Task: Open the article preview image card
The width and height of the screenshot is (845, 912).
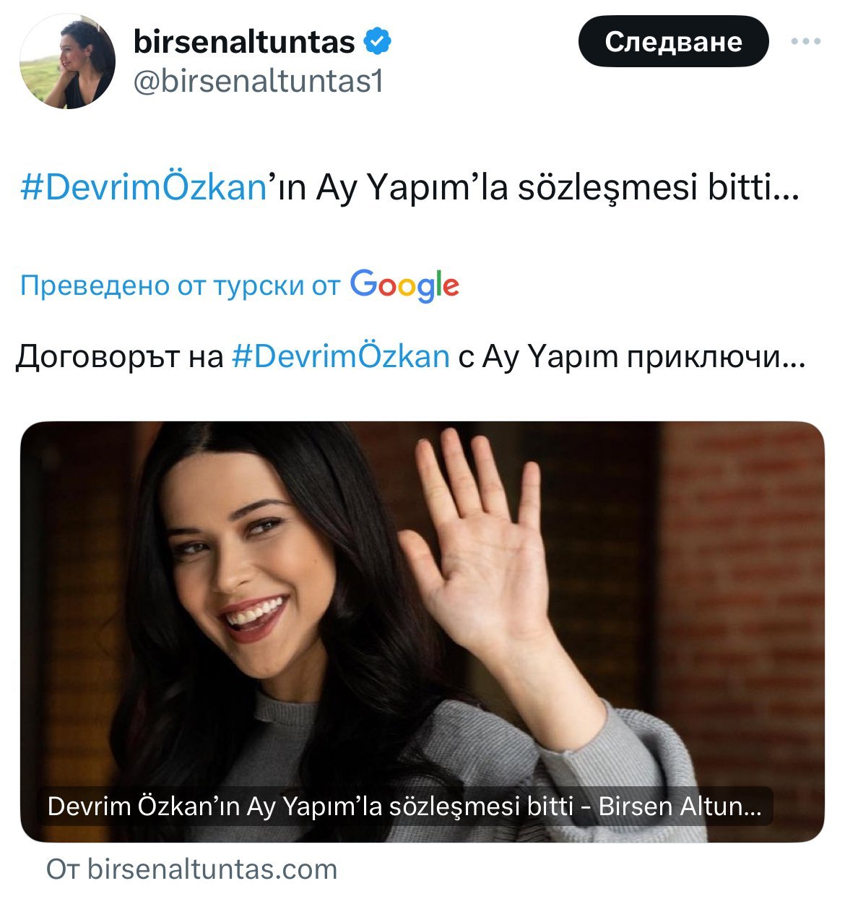Action: (422, 632)
